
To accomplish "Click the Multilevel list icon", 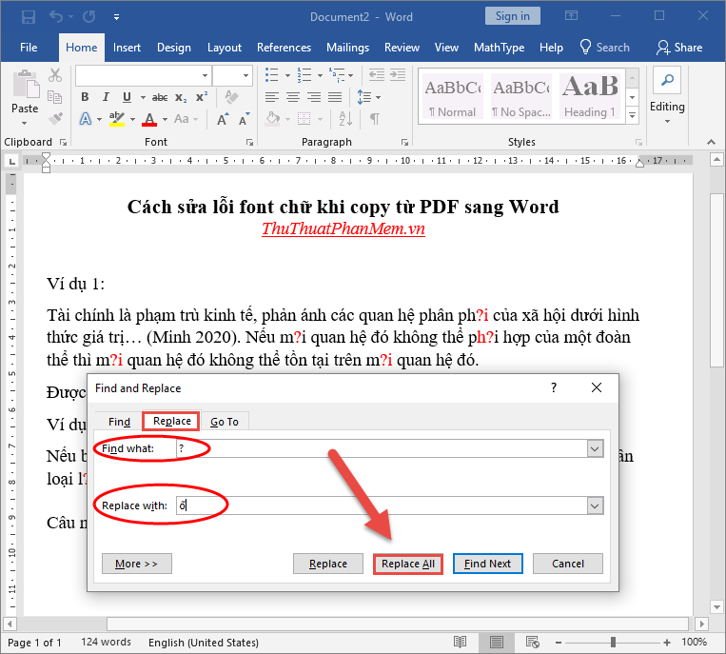I will tap(337, 74).
